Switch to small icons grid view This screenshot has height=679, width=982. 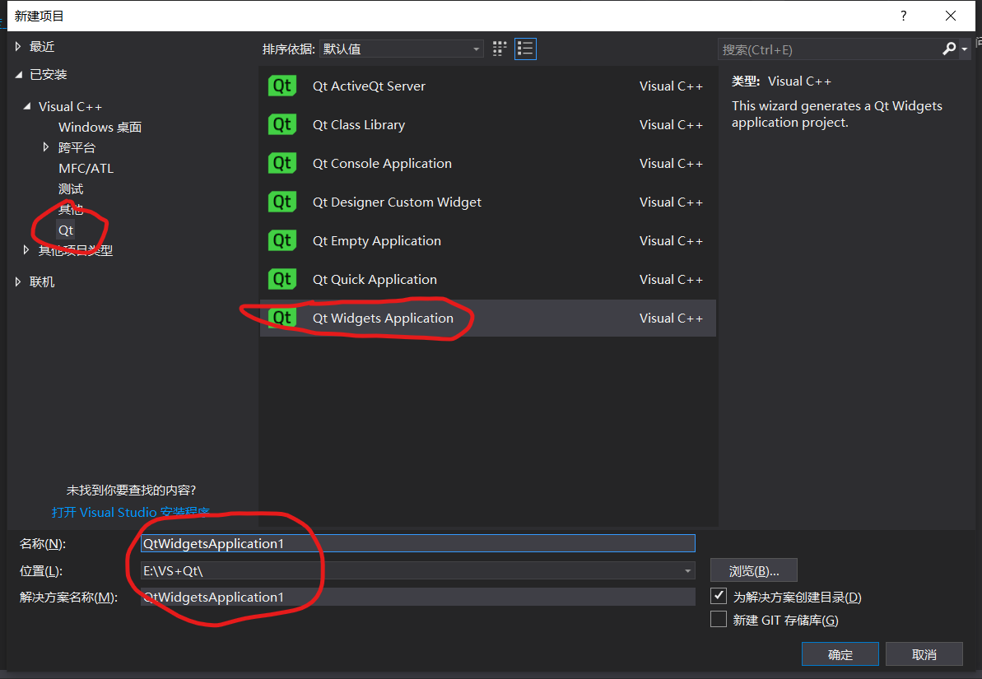(499, 49)
